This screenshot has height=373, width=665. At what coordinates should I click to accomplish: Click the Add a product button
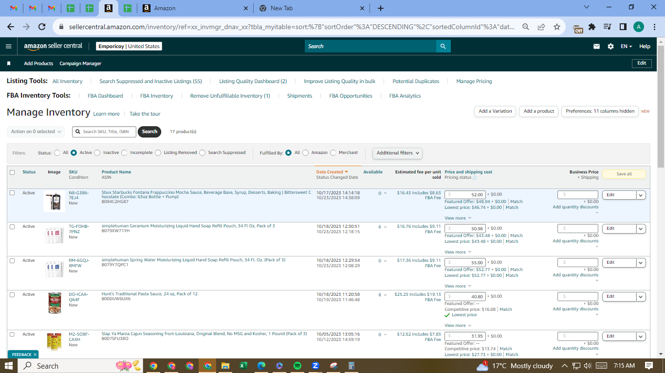click(539, 111)
